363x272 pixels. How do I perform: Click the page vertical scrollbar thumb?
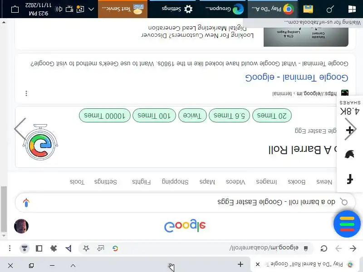(4, 209)
